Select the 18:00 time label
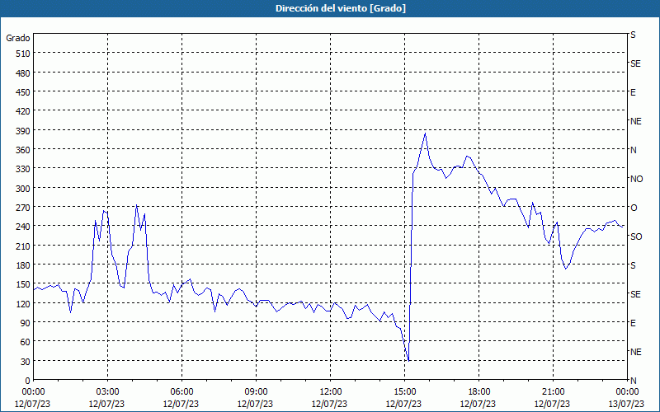This screenshot has height=412, width=660. coord(479,392)
